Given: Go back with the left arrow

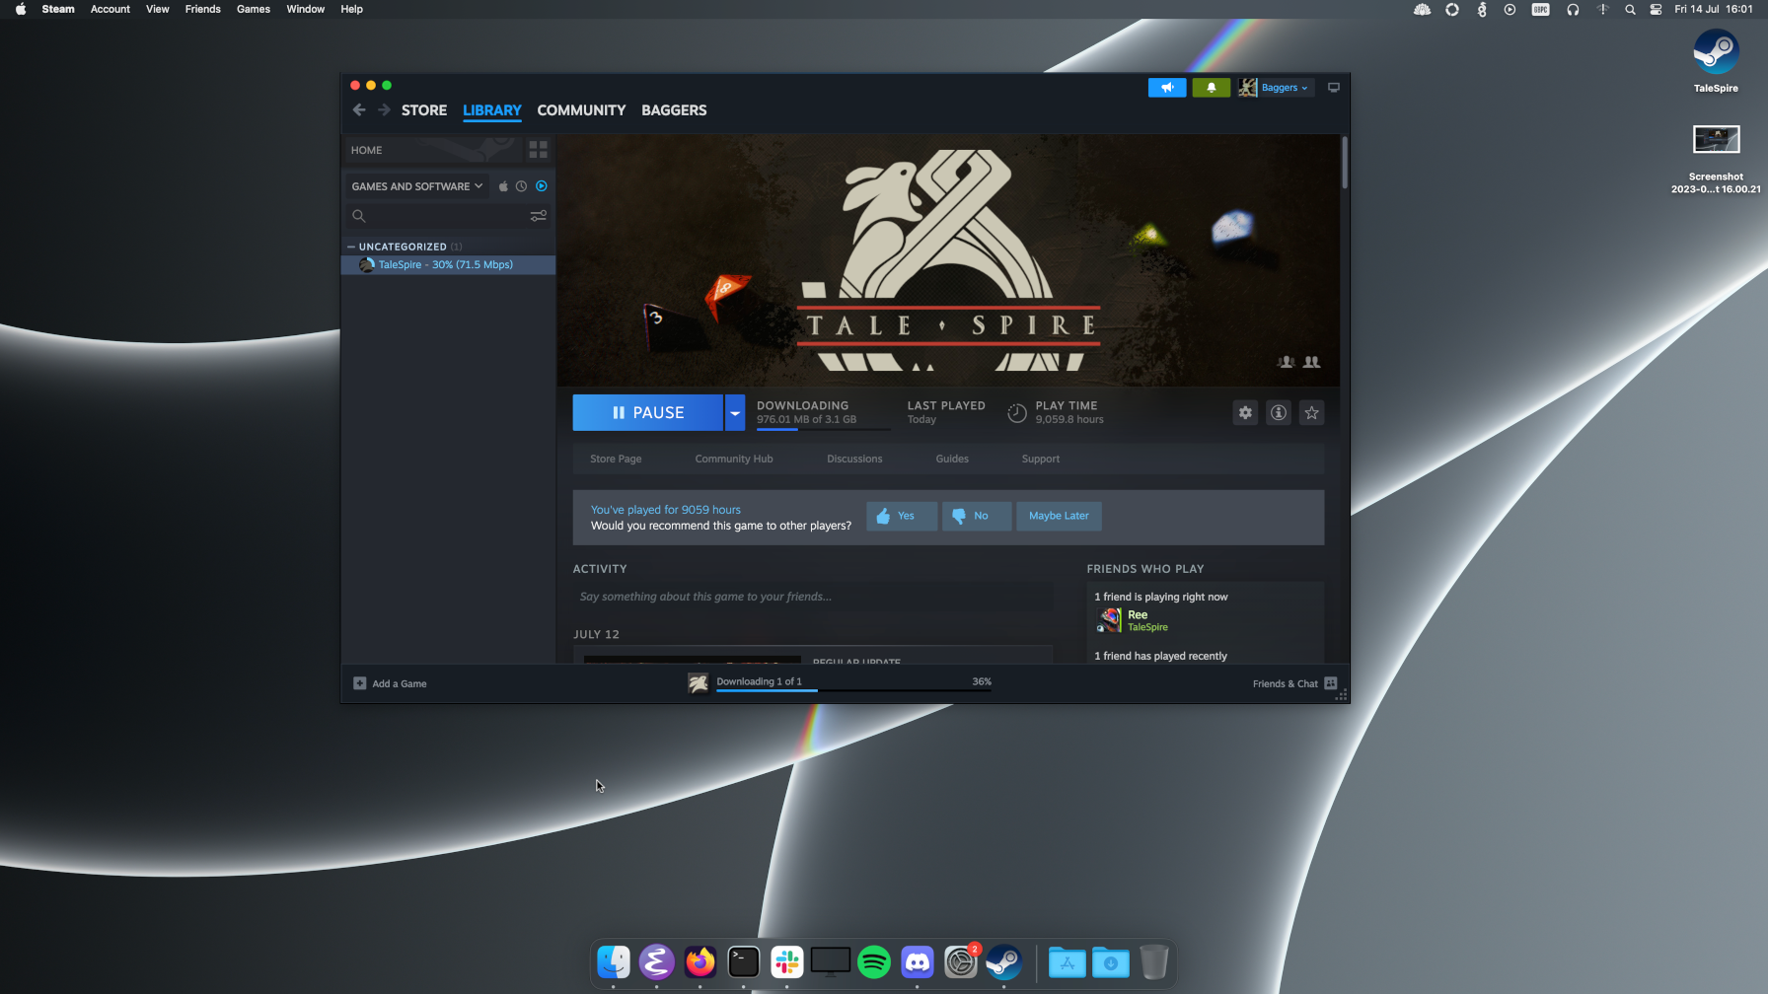Looking at the screenshot, I should 359,110.
